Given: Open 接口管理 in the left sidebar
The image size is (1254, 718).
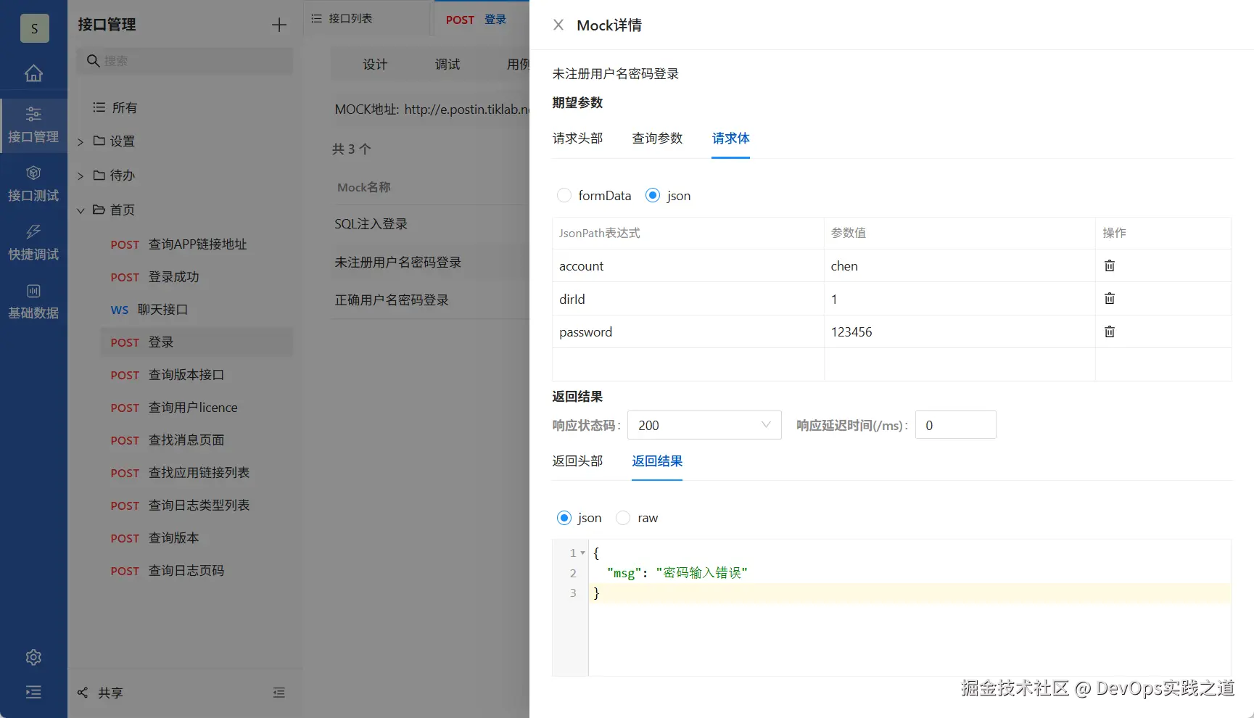Looking at the screenshot, I should pyautogui.click(x=33, y=125).
